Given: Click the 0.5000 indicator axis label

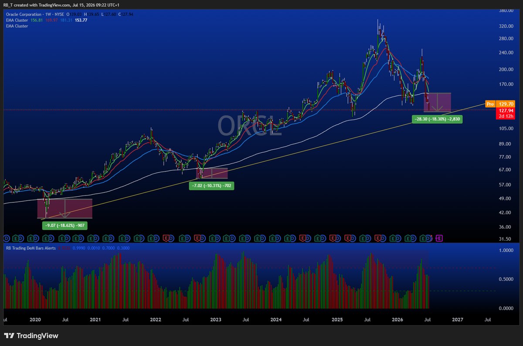Looking at the screenshot, I should [x=506, y=280].
